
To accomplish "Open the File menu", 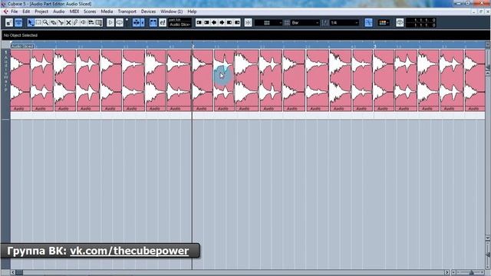I will click(15, 11).
